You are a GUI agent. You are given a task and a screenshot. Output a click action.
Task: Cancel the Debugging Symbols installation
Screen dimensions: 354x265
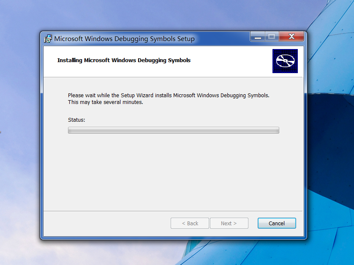click(277, 223)
